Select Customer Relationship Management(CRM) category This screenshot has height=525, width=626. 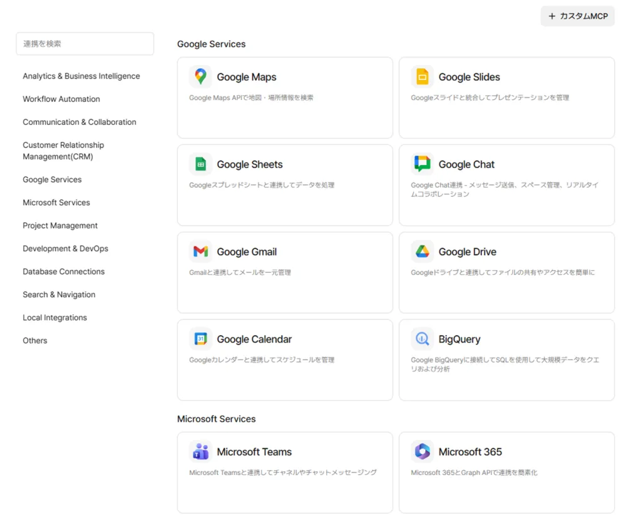coord(63,151)
